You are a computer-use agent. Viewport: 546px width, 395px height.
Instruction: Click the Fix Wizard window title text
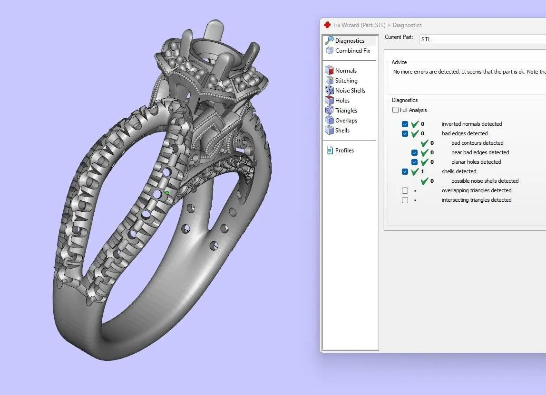(x=378, y=25)
